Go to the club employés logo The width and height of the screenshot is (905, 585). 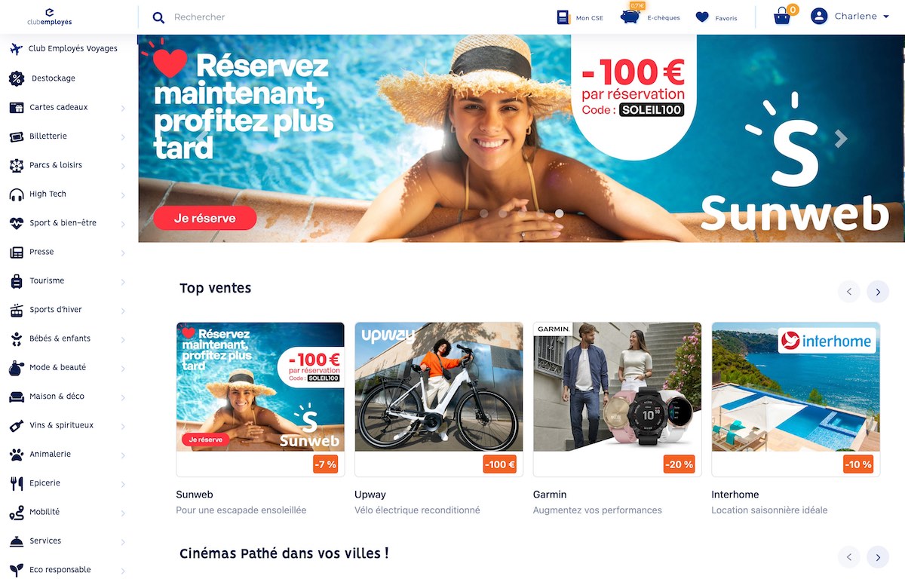[49, 17]
